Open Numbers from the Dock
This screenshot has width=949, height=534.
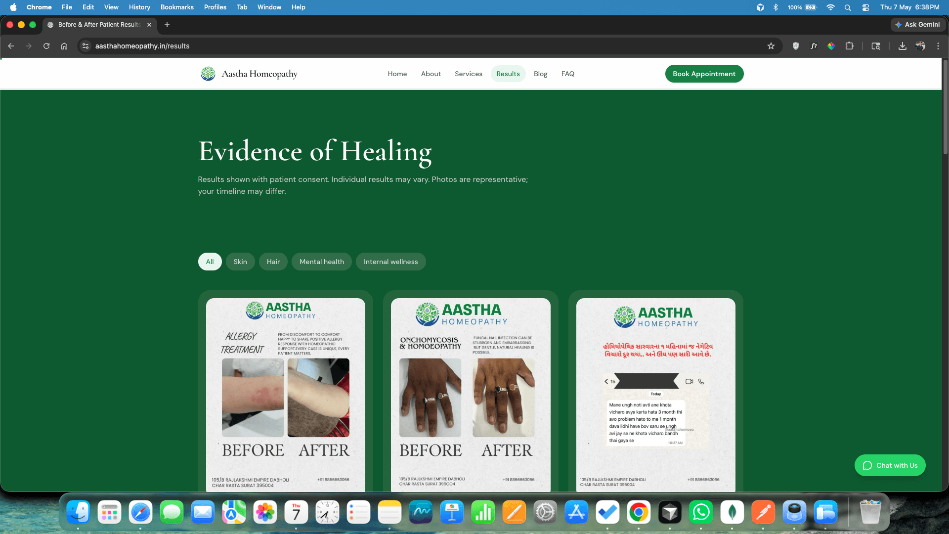click(483, 512)
